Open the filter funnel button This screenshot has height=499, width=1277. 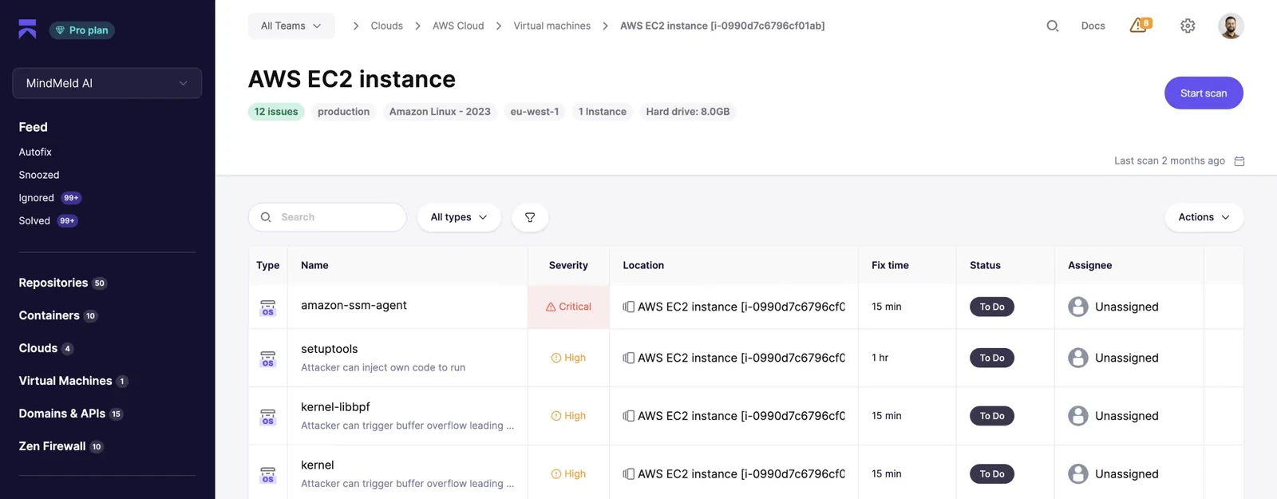[530, 217]
